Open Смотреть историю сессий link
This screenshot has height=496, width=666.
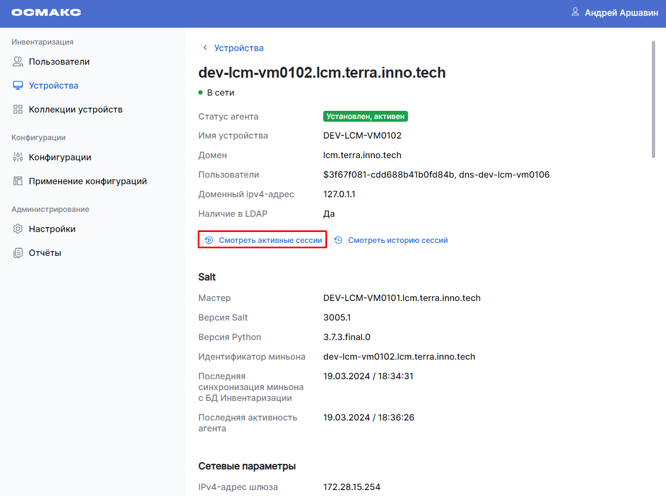click(398, 240)
